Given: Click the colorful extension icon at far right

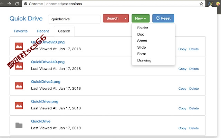Looking at the screenshot, I should pos(218,4).
